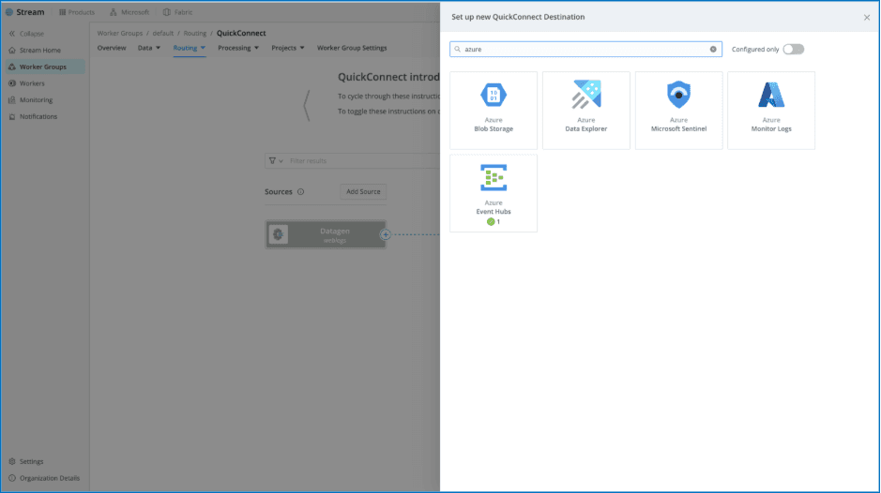Go to Monitoring in the sidebar
Screen dimensions: 881x493
36,100
